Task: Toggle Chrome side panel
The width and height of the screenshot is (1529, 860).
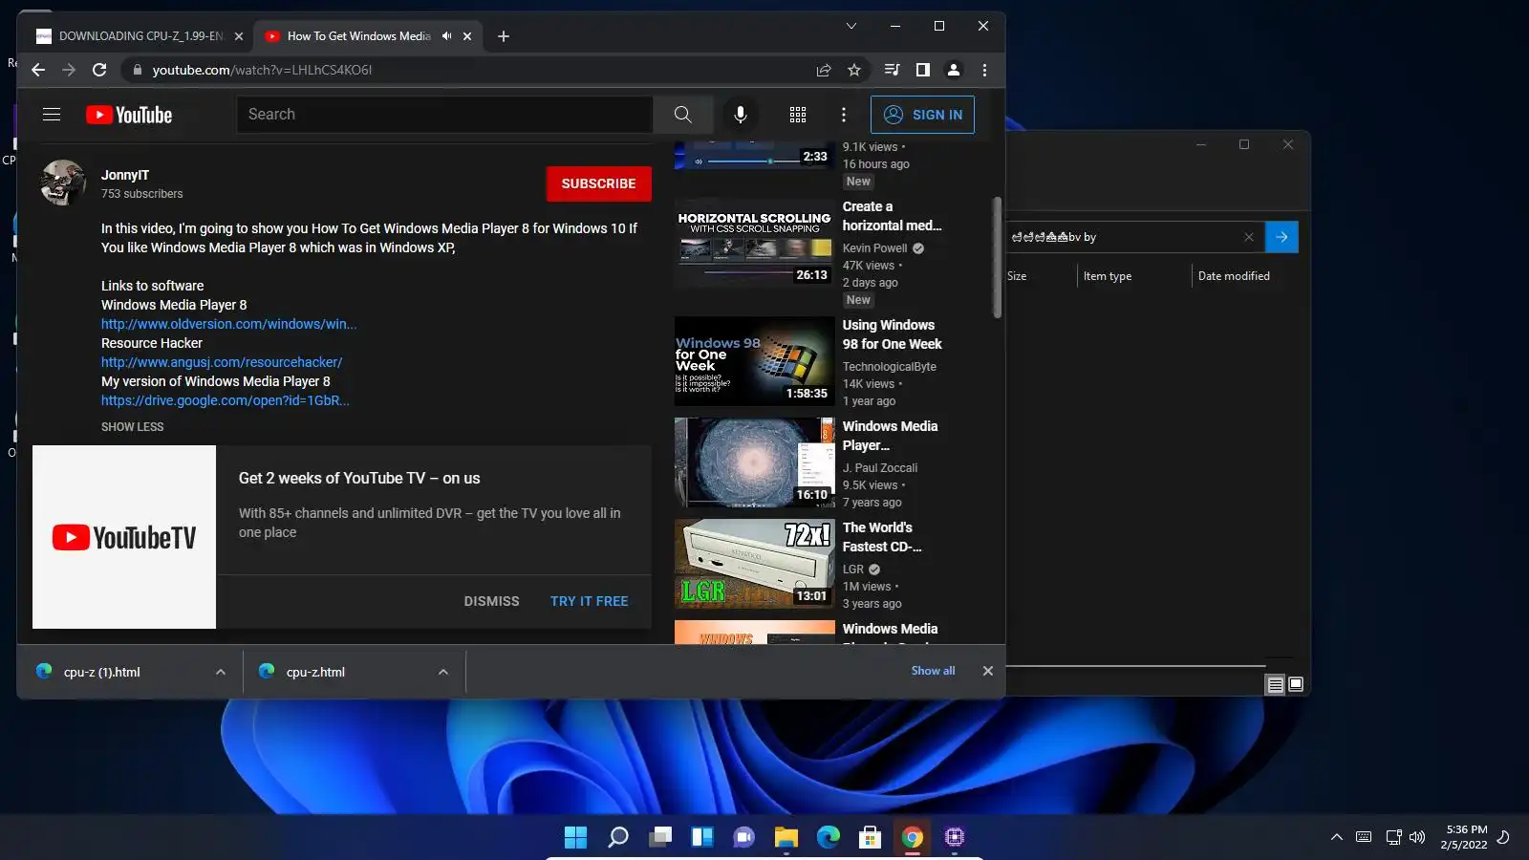Action: pos(922,70)
